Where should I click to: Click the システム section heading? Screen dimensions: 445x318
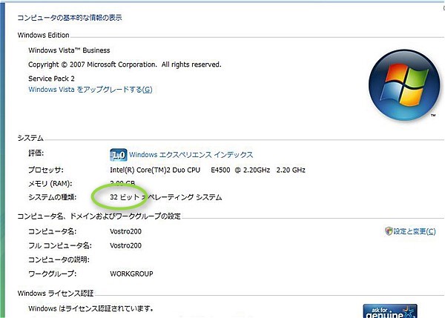[x=30, y=138]
